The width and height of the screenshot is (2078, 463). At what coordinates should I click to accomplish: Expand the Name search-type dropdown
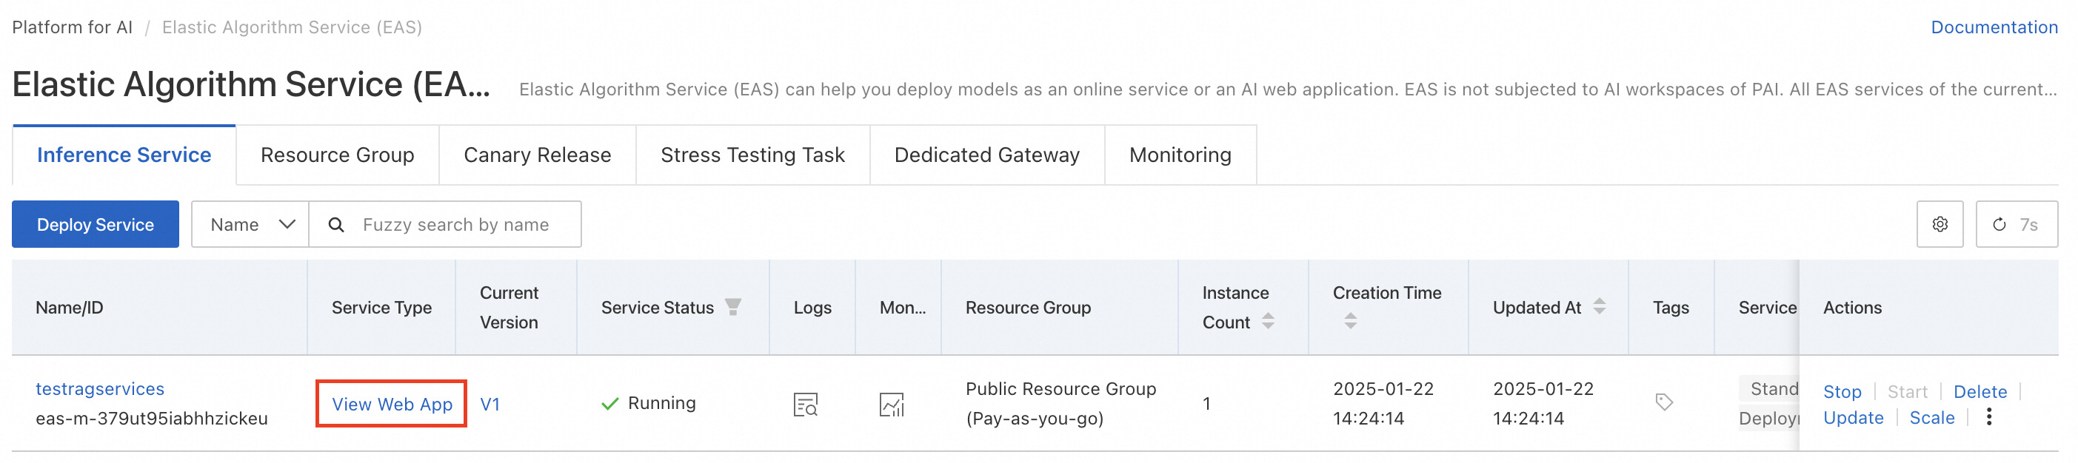251,225
